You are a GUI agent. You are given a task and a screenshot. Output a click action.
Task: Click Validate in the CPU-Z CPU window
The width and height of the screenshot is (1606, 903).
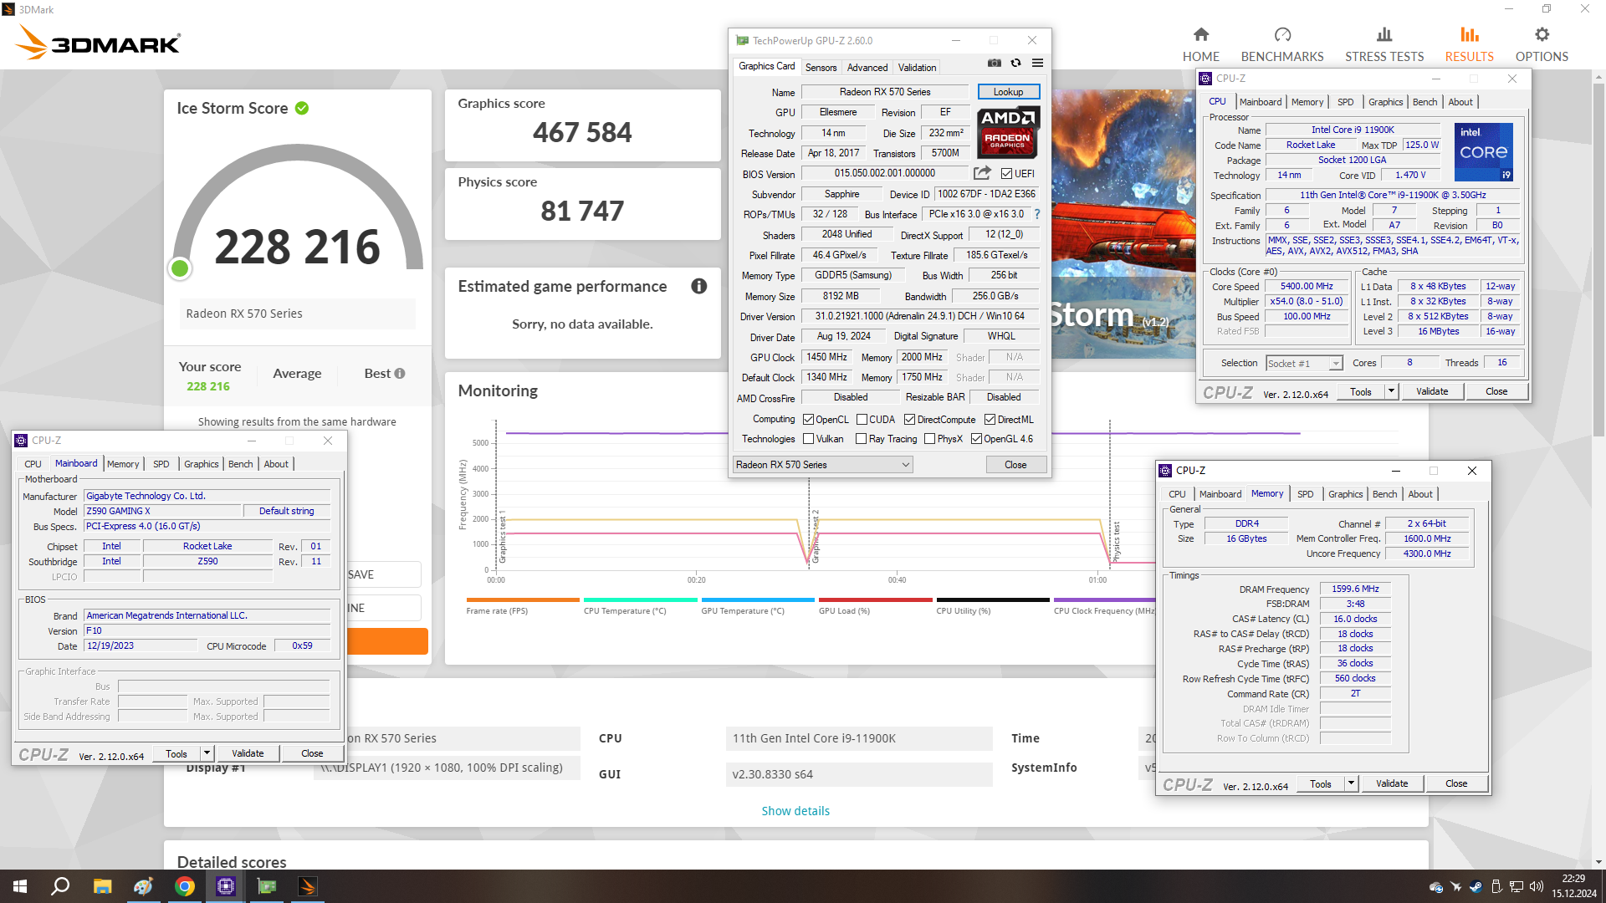(x=1432, y=391)
